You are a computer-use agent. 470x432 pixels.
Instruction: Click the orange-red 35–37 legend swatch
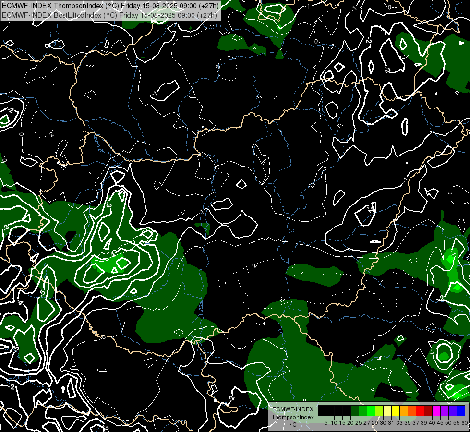click(x=412, y=410)
